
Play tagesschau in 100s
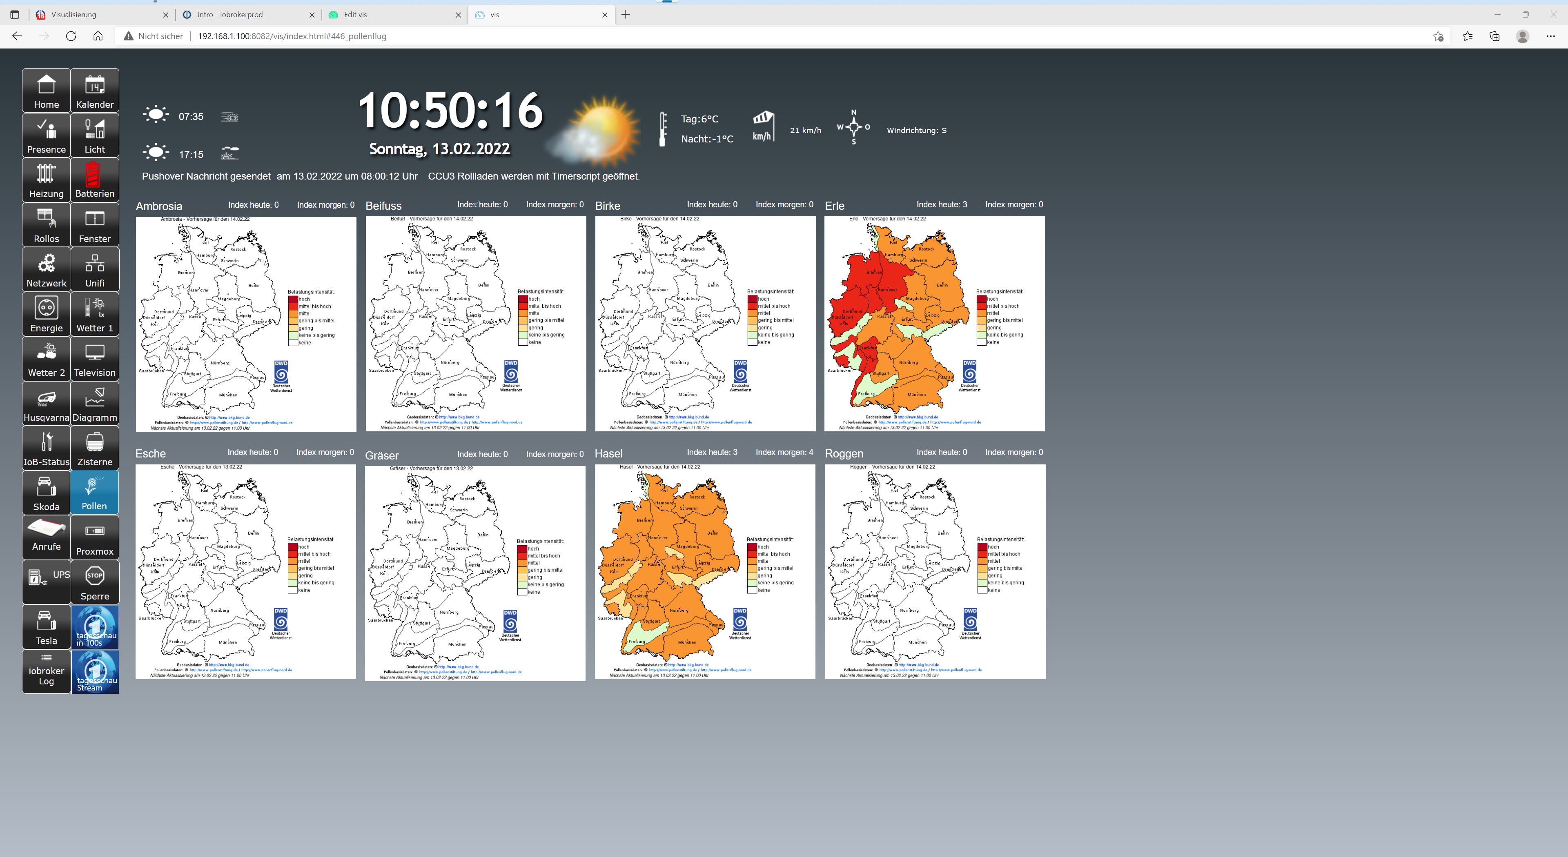point(95,626)
